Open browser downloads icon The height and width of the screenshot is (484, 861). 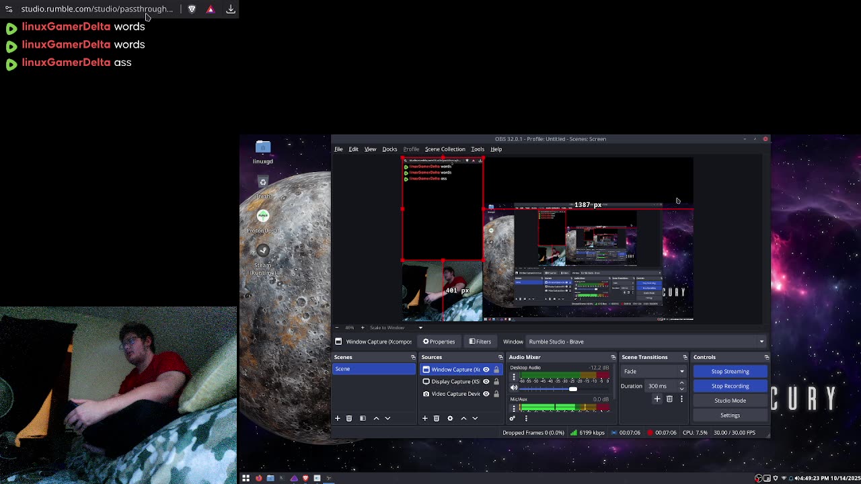[231, 9]
